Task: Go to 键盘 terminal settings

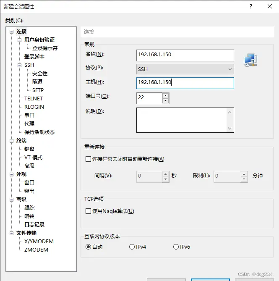Action: pos(29,149)
